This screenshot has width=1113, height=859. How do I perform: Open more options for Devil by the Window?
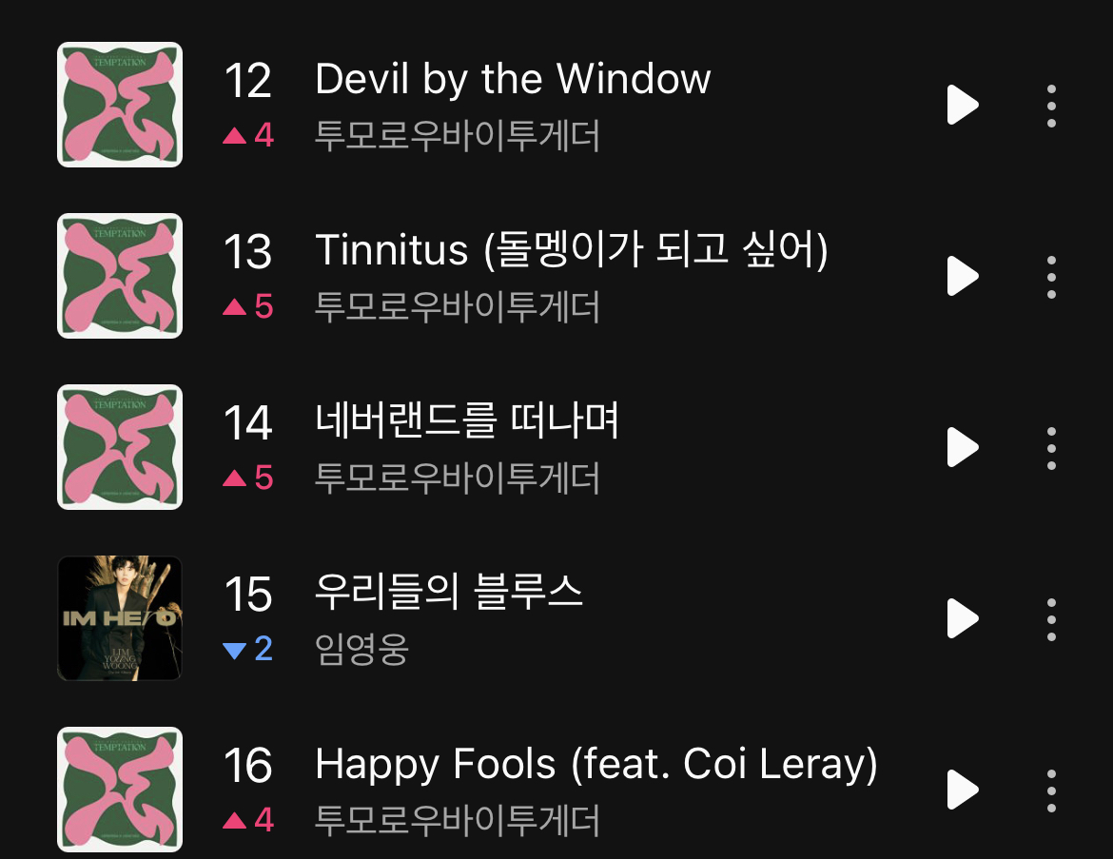(x=1051, y=106)
